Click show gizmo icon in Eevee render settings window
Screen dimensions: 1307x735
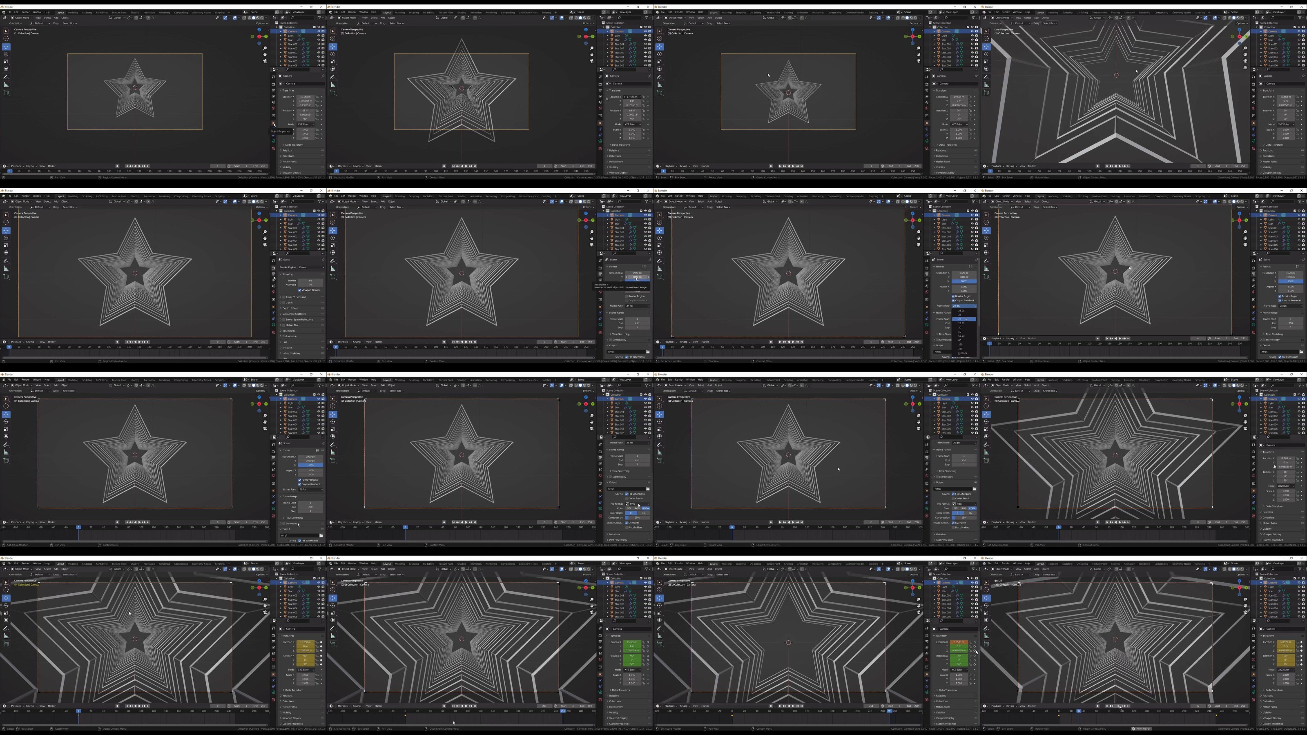[x=225, y=201]
